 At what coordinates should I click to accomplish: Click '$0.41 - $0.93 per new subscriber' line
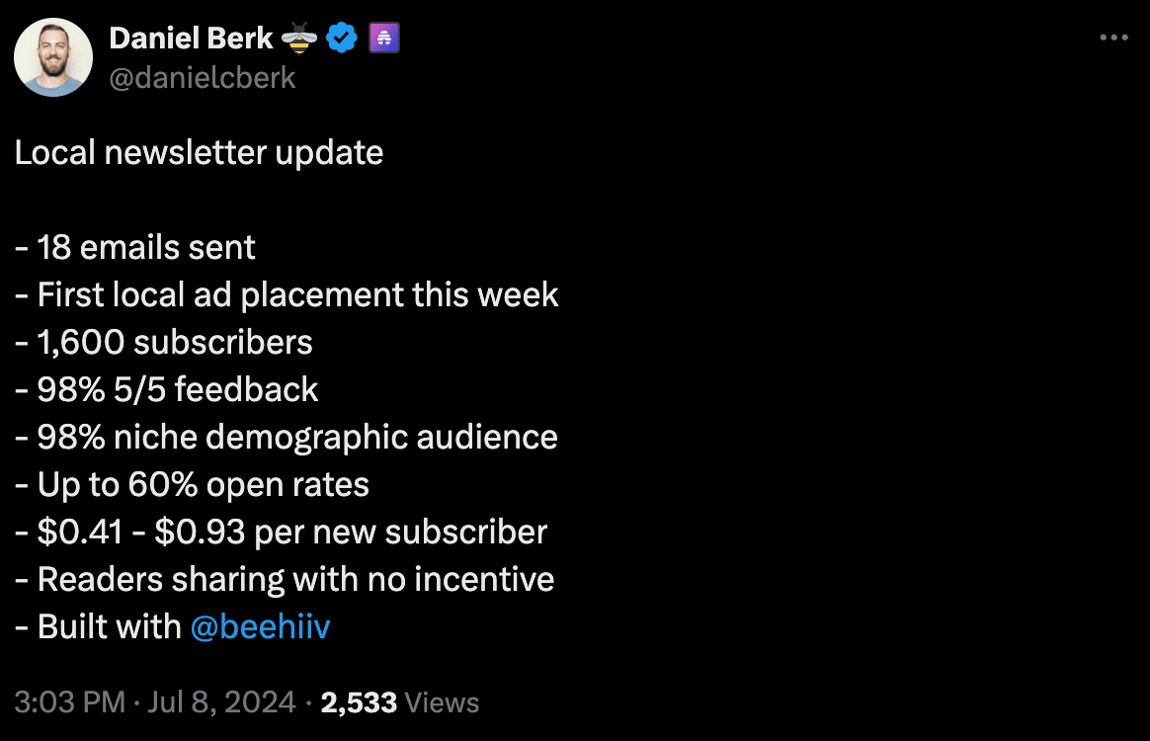pyautogui.click(x=281, y=532)
